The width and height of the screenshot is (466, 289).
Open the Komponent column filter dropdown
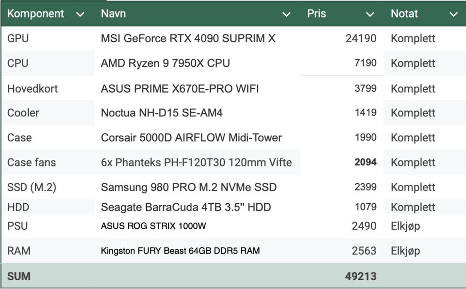pos(81,15)
